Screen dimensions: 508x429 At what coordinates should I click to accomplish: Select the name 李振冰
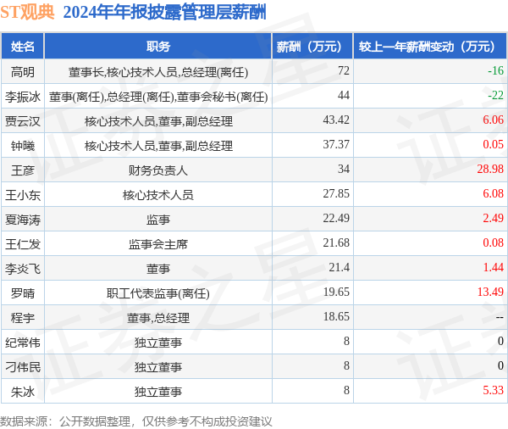pyautogui.click(x=23, y=97)
